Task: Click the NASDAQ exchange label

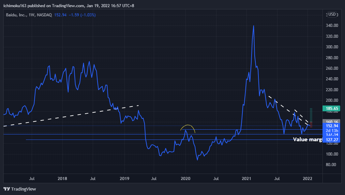Action: pos(44,15)
